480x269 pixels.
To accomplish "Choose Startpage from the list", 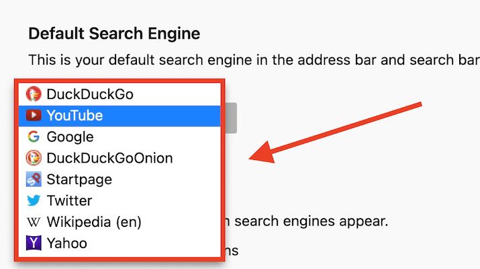I will (x=79, y=179).
